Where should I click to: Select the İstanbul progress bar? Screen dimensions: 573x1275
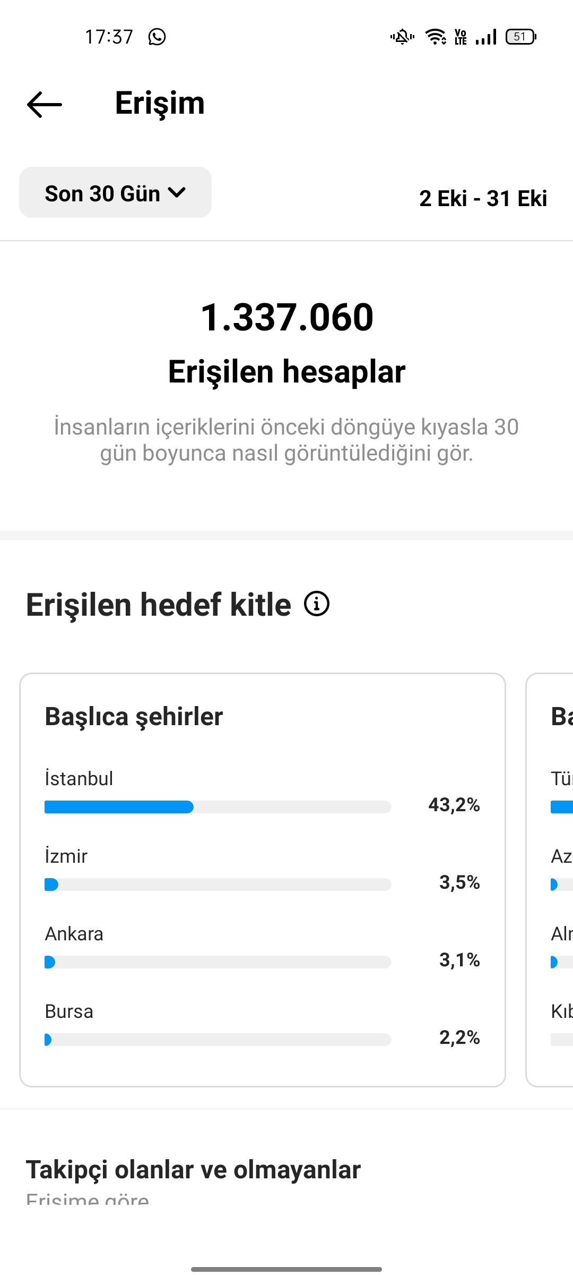pos(218,807)
